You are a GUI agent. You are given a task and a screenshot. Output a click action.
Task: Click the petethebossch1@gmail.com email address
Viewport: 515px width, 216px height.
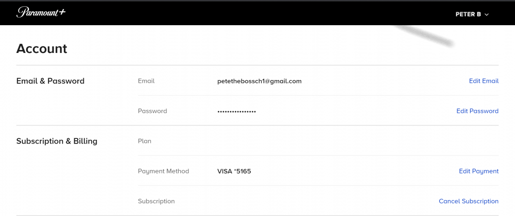point(259,81)
